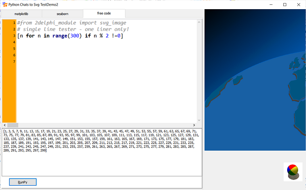Switch to the matplotlib tab
The width and height of the screenshot is (306, 190).
pyautogui.click(x=21, y=14)
